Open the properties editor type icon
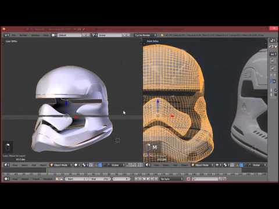The width and height of the screenshot is (279, 209). click(273, 40)
